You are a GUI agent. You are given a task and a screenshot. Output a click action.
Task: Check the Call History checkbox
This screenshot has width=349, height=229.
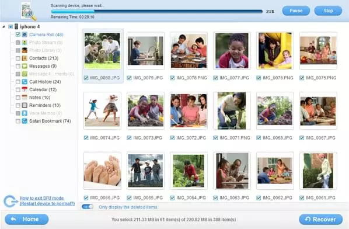pyautogui.click(x=18, y=82)
